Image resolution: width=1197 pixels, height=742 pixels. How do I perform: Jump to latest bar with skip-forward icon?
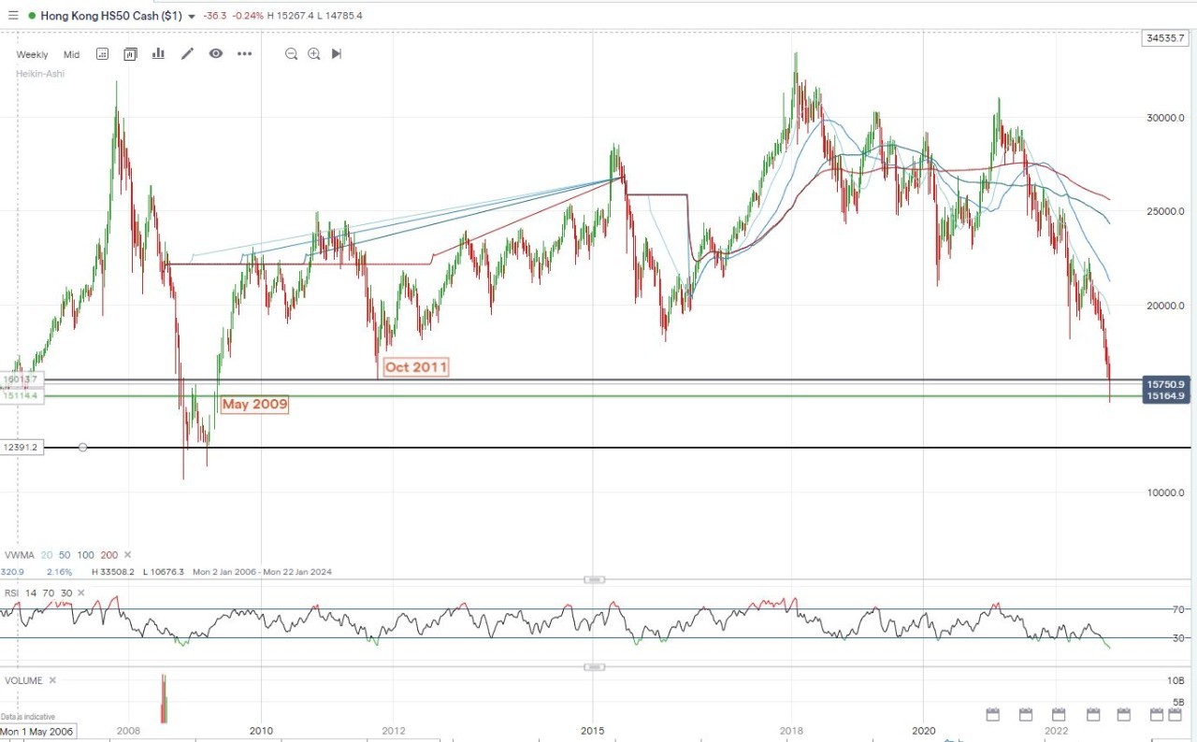[337, 54]
